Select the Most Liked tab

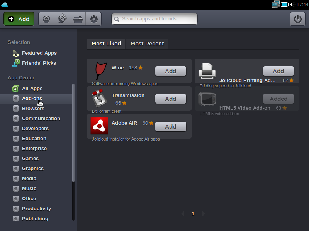point(106,44)
